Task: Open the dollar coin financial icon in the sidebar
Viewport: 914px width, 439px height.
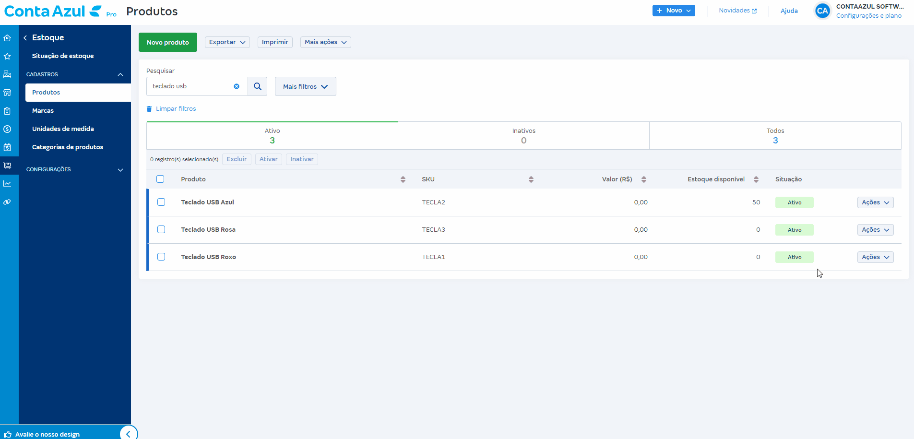Action: click(7, 129)
